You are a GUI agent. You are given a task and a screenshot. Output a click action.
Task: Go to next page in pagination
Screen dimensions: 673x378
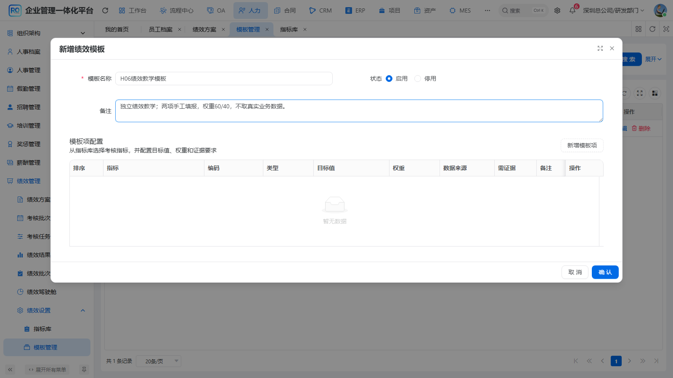pos(630,361)
